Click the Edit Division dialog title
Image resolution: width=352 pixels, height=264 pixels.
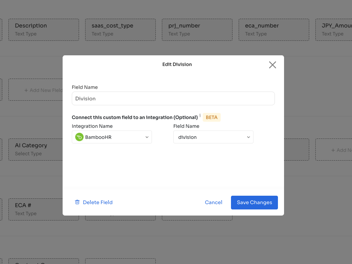[177, 64]
